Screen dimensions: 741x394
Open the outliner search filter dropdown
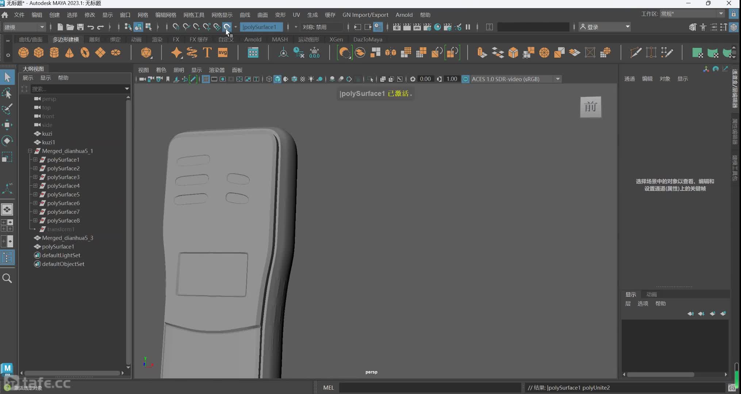(127, 89)
